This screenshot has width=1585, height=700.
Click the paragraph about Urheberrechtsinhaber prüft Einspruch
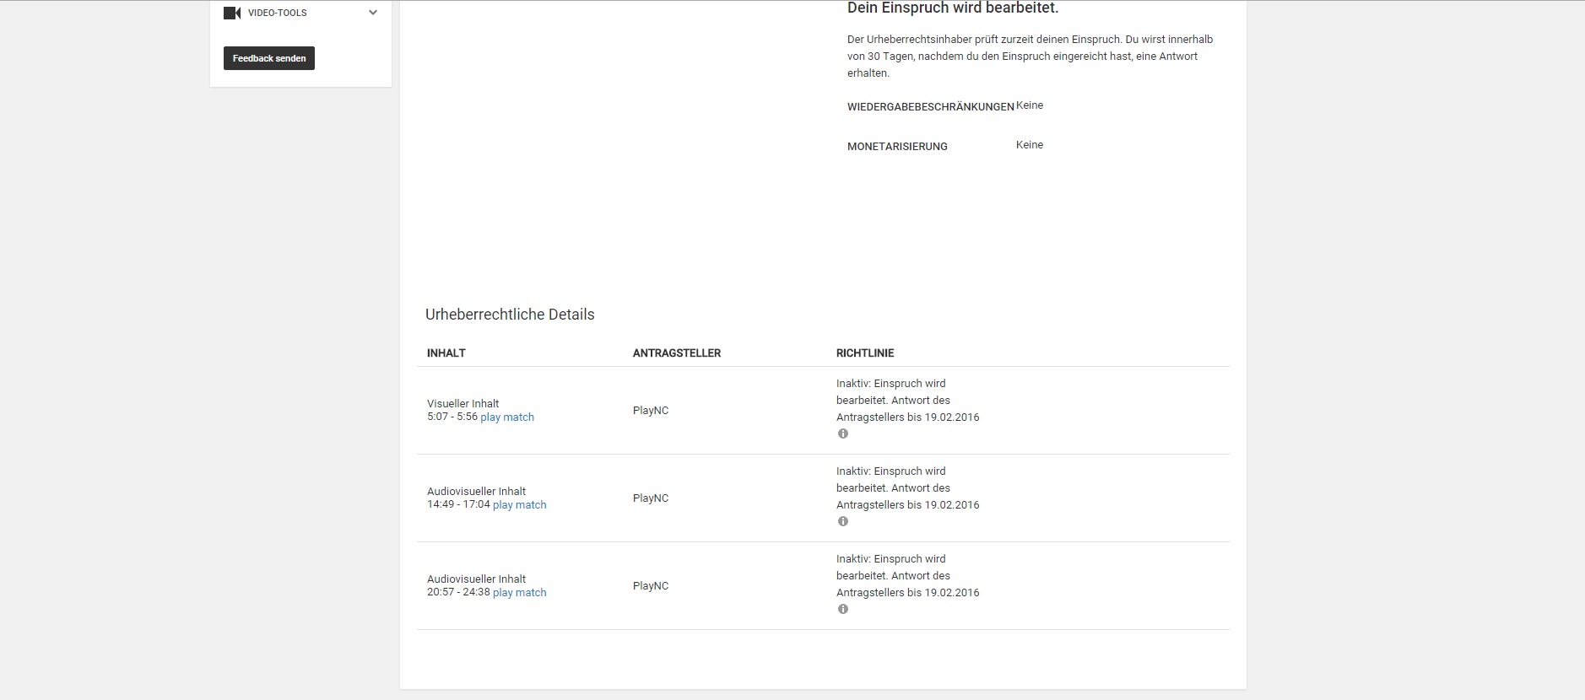pos(1031,56)
